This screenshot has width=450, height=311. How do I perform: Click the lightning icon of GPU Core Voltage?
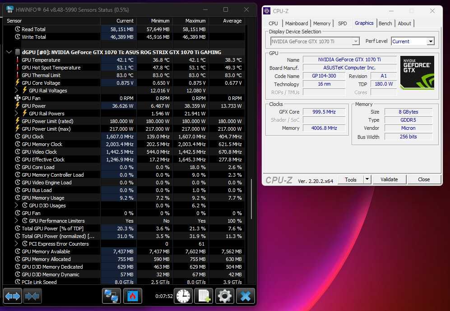pos(18,82)
